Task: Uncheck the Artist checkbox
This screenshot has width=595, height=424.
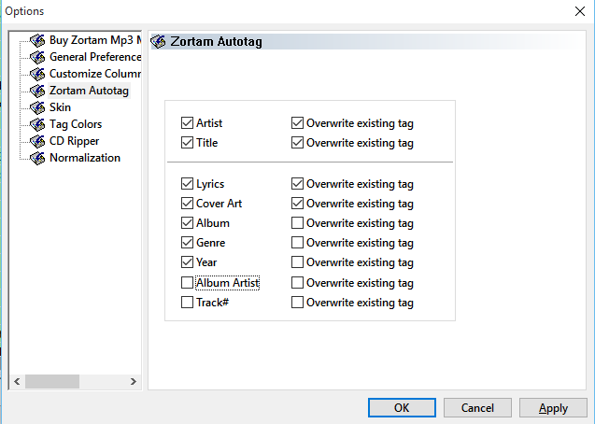Action: point(188,123)
